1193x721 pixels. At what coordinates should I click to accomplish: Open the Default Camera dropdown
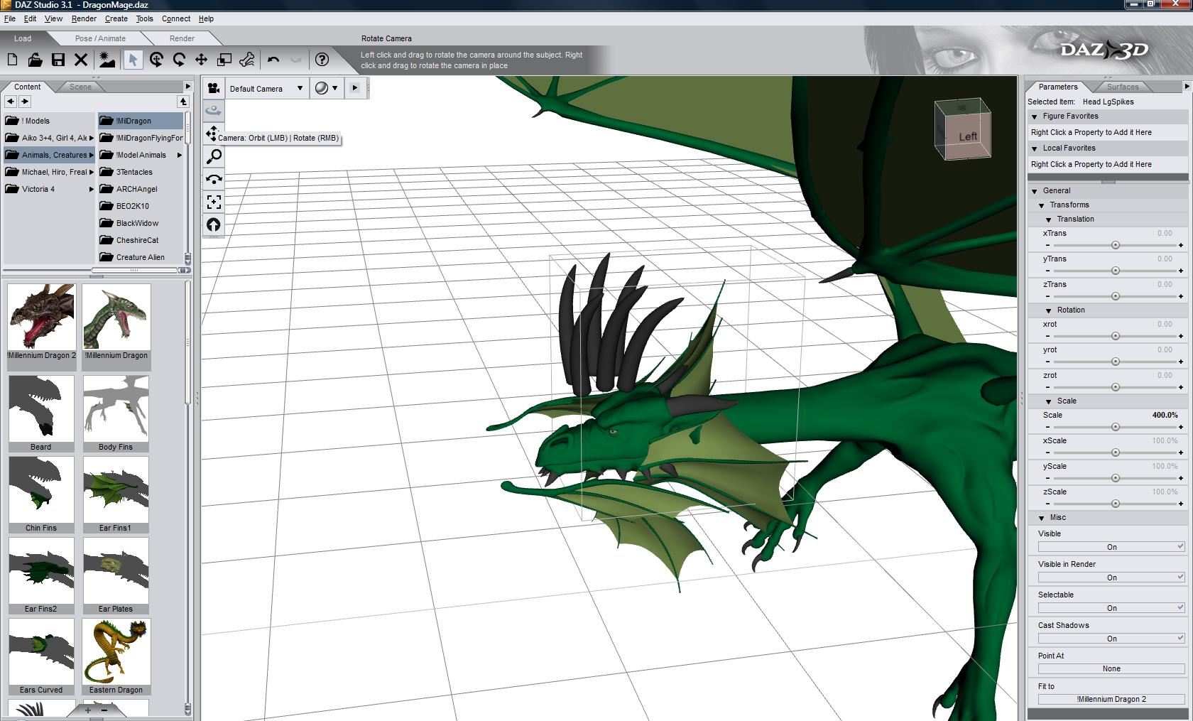[266, 89]
